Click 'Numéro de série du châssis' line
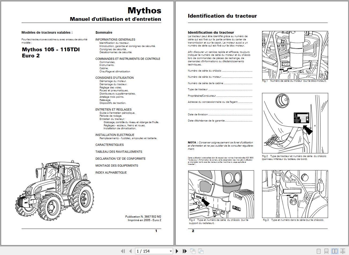 [220, 71]
